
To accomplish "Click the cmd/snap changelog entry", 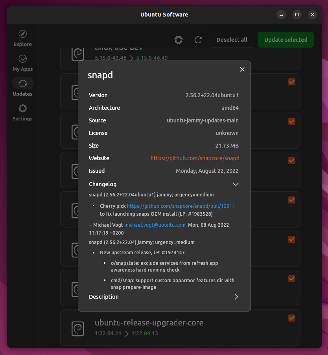I will click(173, 284).
